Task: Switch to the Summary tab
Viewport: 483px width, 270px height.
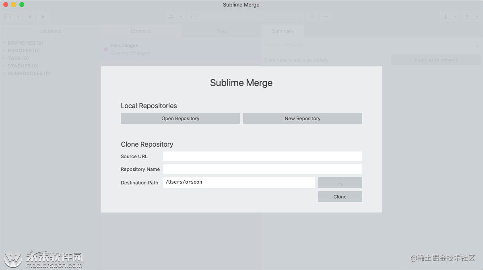Action: [x=283, y=31]
